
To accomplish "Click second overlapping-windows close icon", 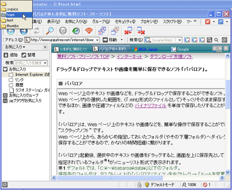I will tap(115, 31).
